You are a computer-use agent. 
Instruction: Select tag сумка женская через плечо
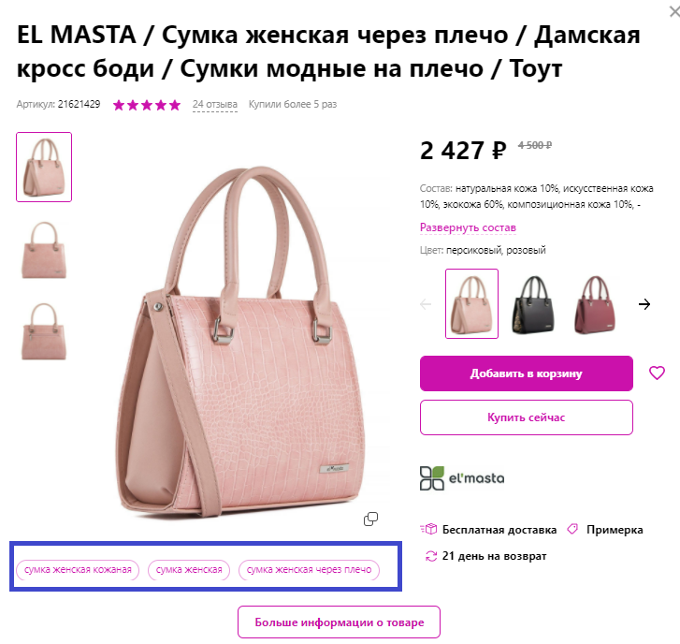(309, 570)
